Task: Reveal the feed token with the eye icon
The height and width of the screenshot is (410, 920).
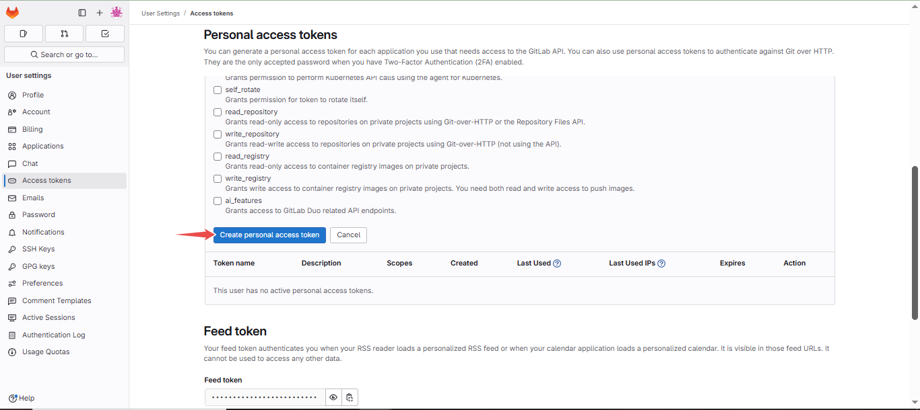Action: click(x=333, y=397)
